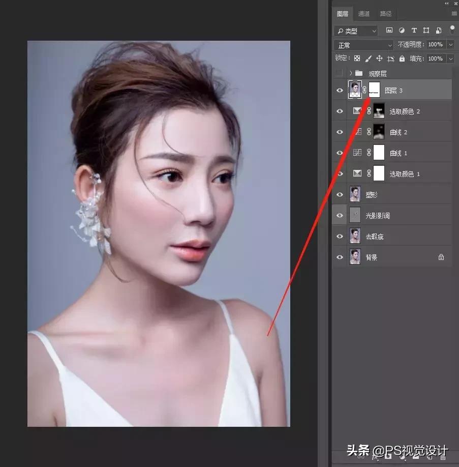The width and height of the screenshot is (459, 467).
Task: Hide the 背景 layer
Action: [339, 256]
